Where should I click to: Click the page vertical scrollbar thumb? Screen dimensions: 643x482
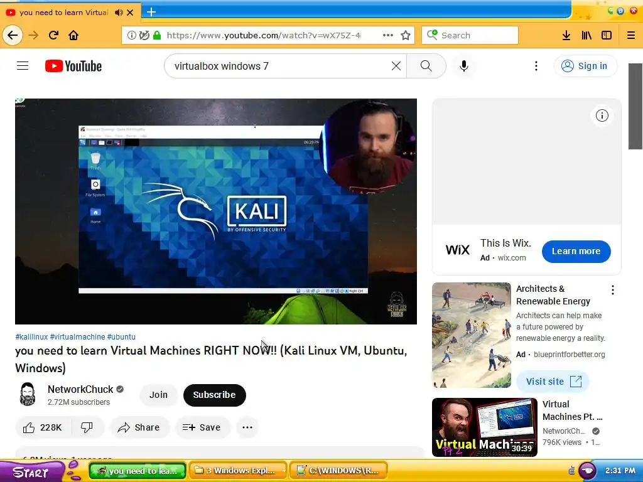(x=635, y=107)
